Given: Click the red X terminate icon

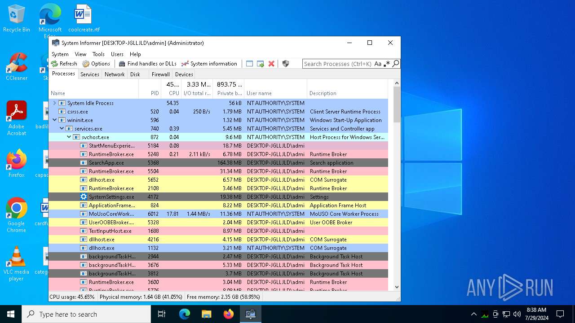Looking at the screenshot, I should 271,64.
